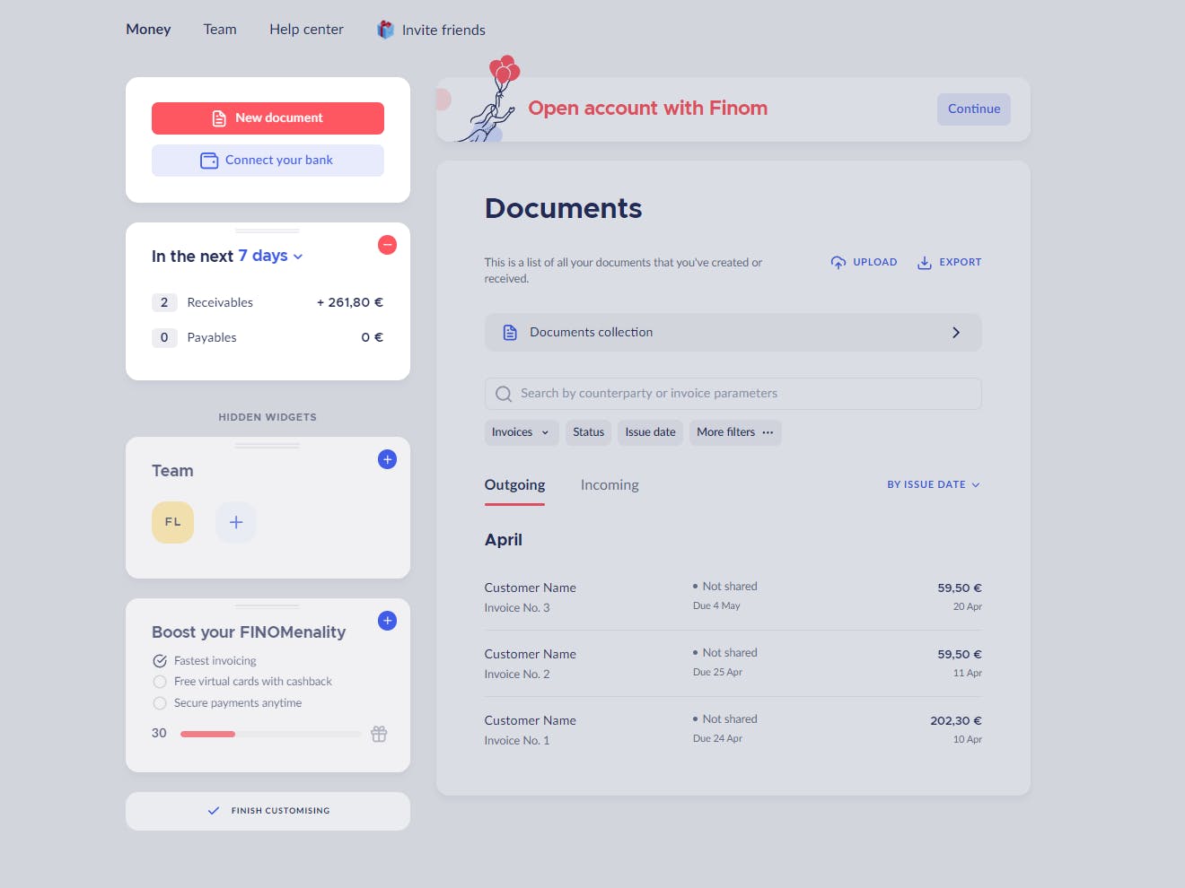Viewport: 1185px width, 888px height.
Task: Expand the Documents collection chevron
Action: (x=956, y=333)
